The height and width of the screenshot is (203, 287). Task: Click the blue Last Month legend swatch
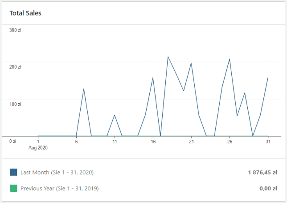click(13, 172)
